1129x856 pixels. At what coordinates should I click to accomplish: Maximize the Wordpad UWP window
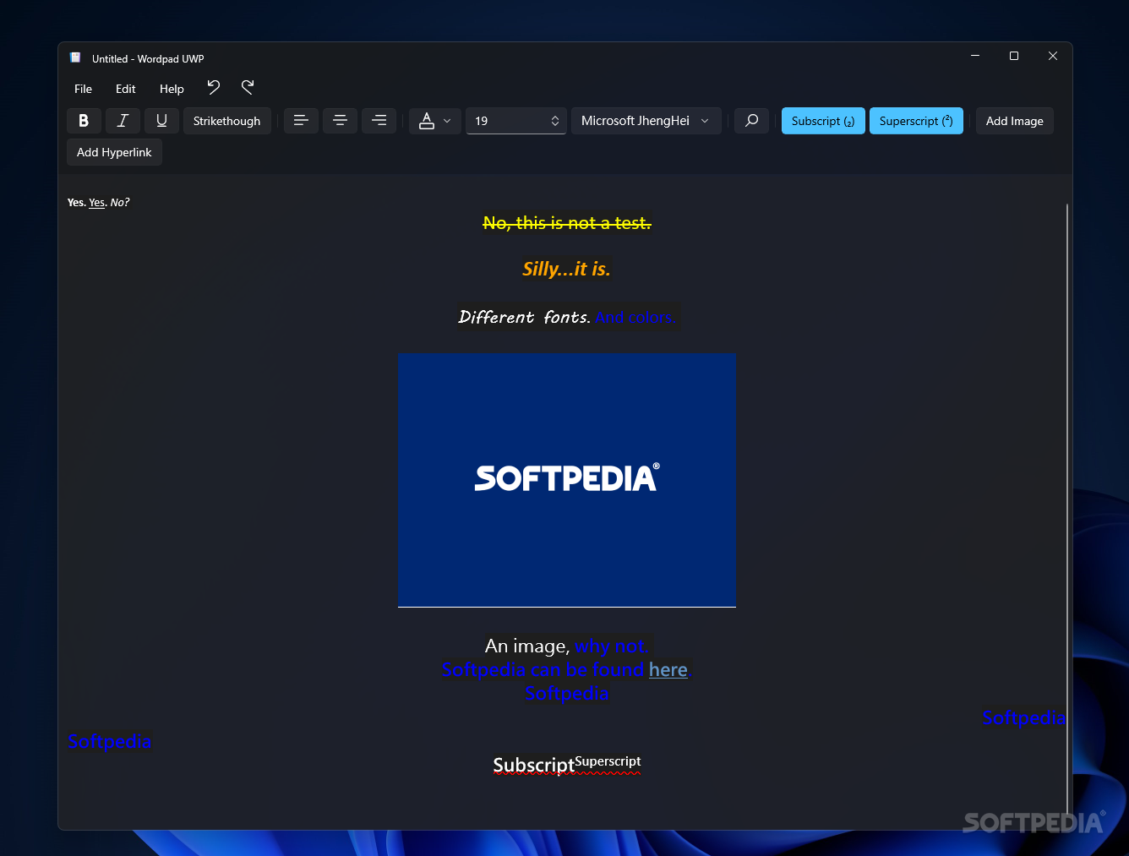click(1014, 56)
